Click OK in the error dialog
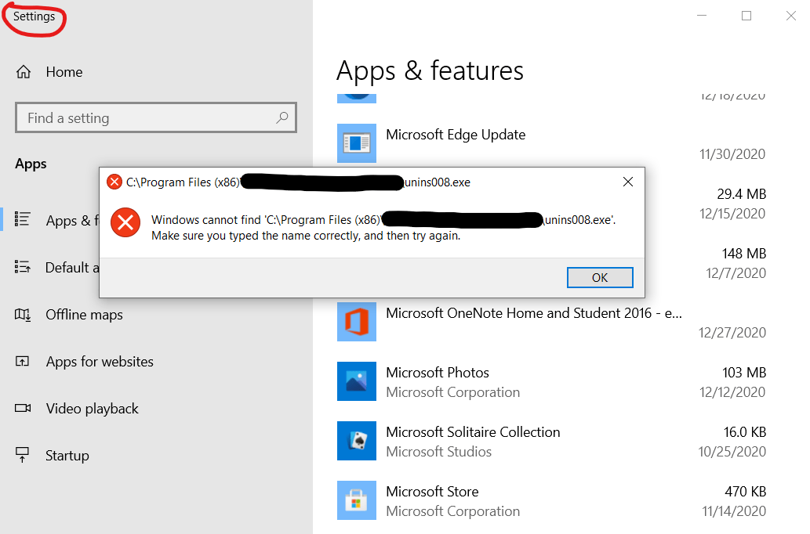The width and height of the screenshot is (810, 534). 600,278
